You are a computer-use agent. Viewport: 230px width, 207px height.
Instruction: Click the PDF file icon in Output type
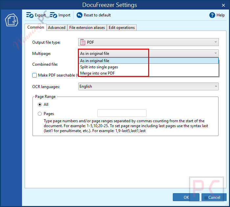(83, 42)
